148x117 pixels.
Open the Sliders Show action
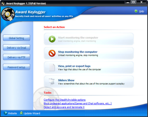89,82
